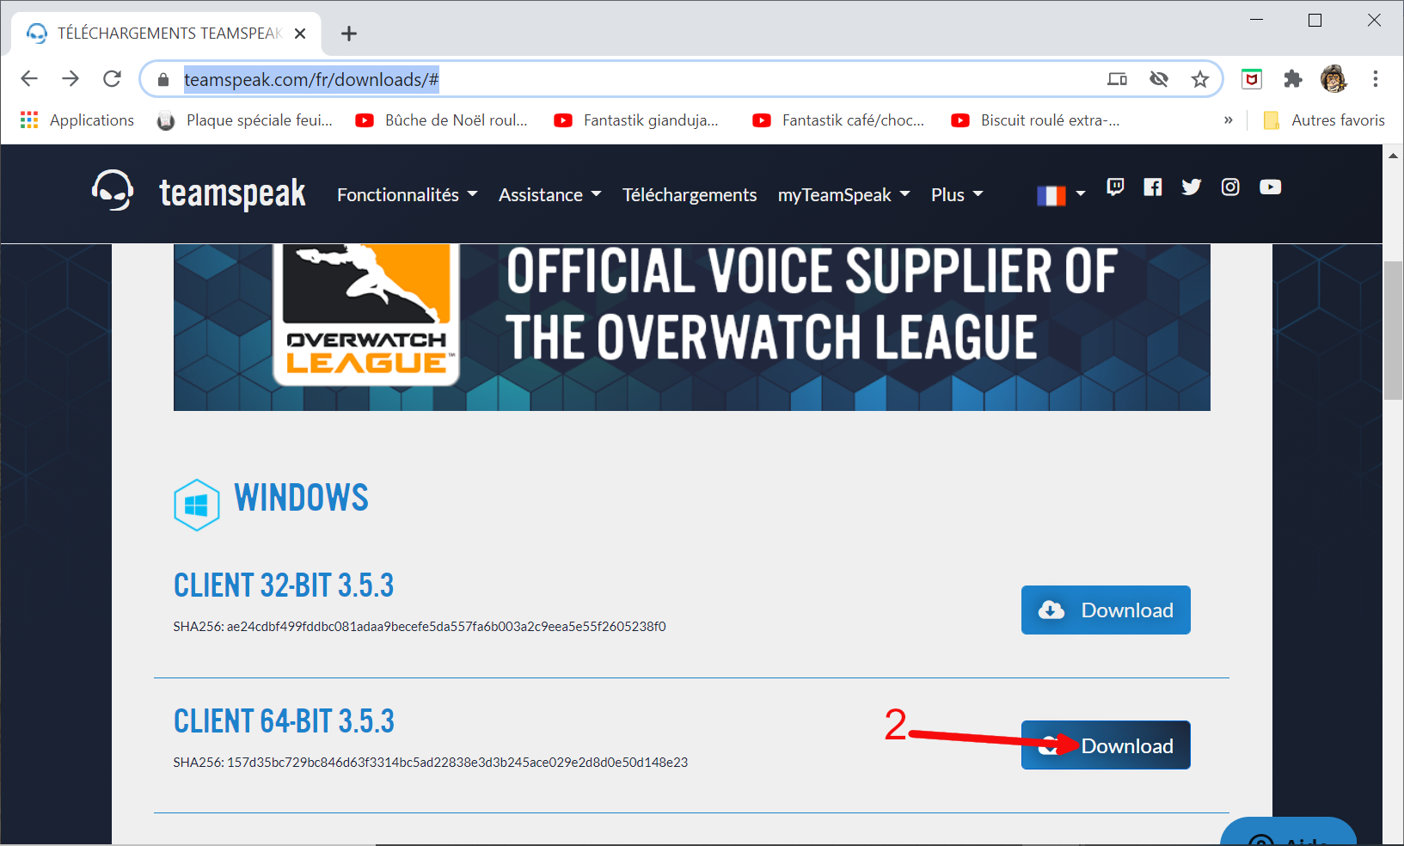
Task: Open the Chrome three-dot menu
Action: point(1376,79)
